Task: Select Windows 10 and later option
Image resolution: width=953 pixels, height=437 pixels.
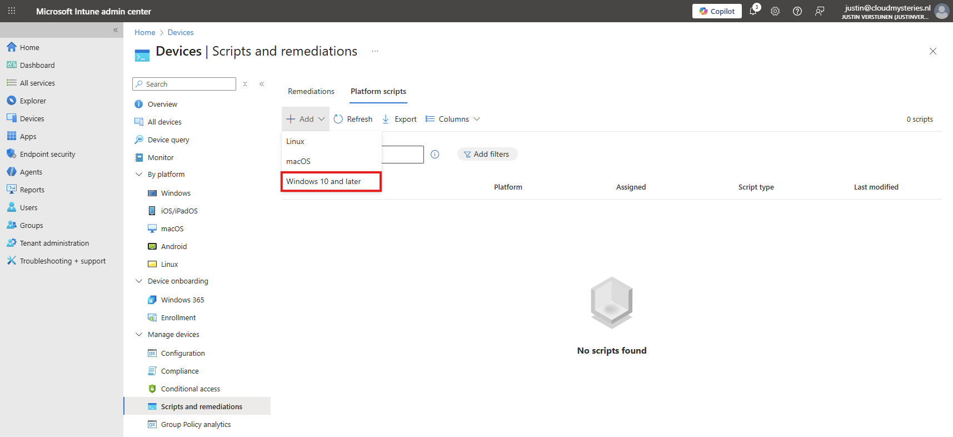Action: tap(324, 182)
